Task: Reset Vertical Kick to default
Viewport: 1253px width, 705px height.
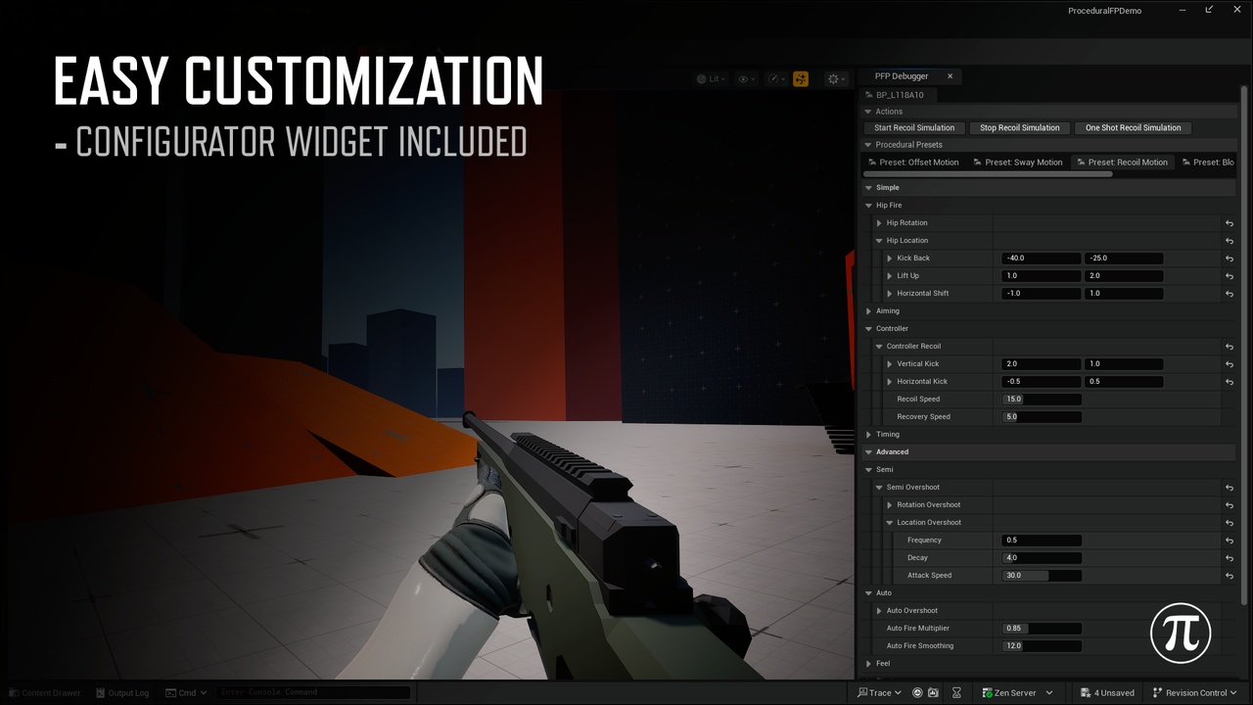Action: [x=1230, y=364]
